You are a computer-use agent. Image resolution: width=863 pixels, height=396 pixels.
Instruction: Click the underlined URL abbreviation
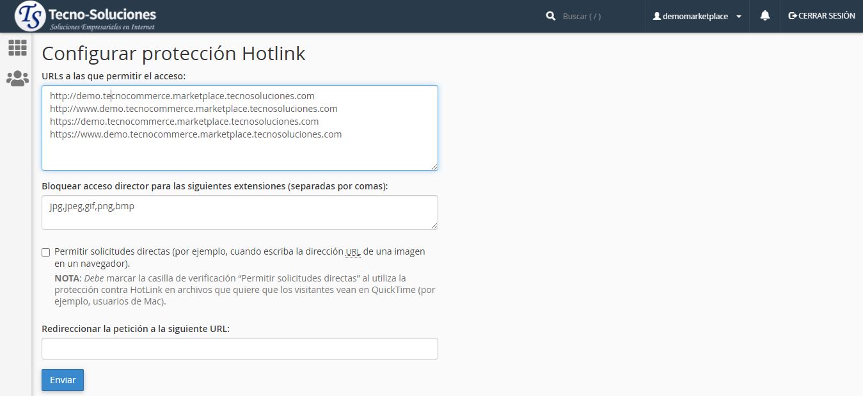point(353,251)
